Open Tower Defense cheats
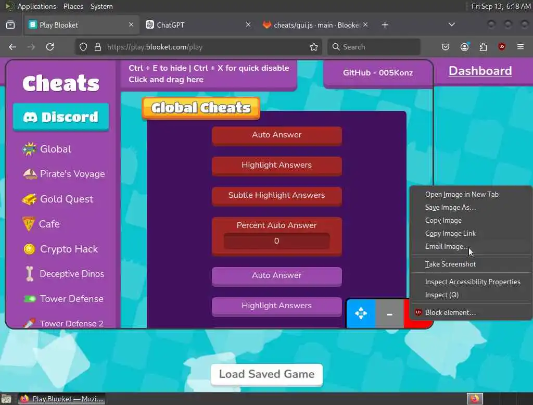 pos(63,299)
